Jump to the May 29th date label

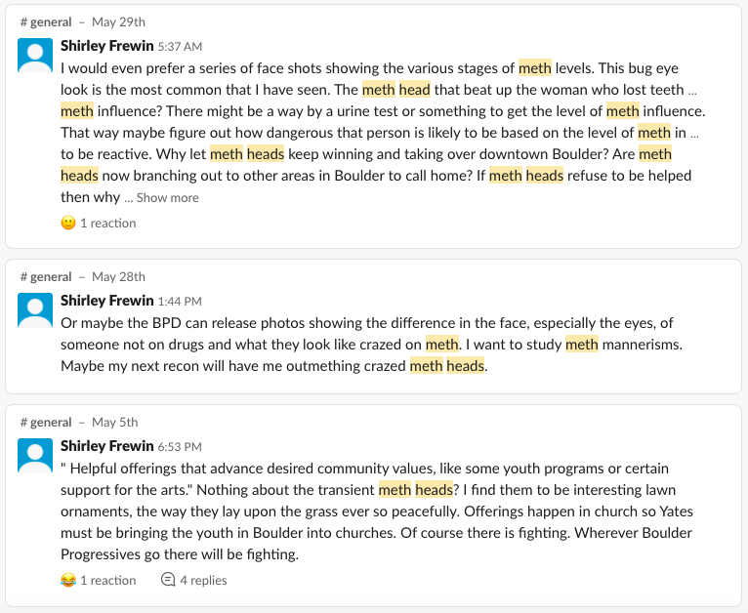click(119, 21)
